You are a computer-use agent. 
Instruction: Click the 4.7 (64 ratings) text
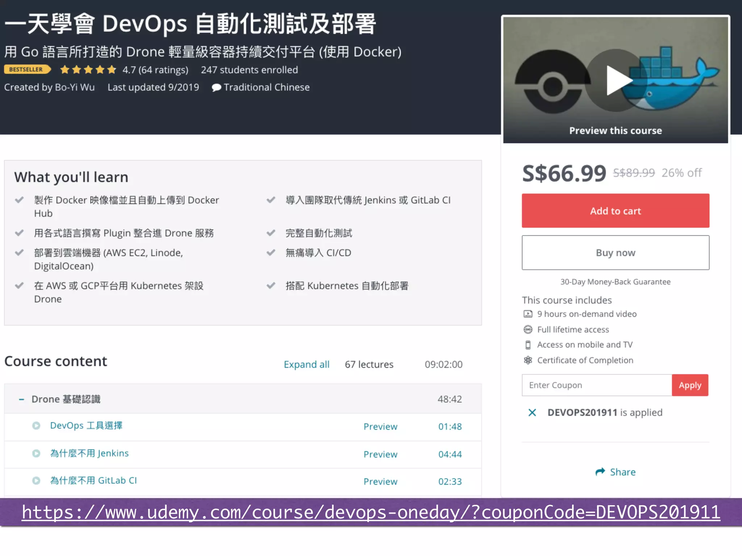point(155,70)
